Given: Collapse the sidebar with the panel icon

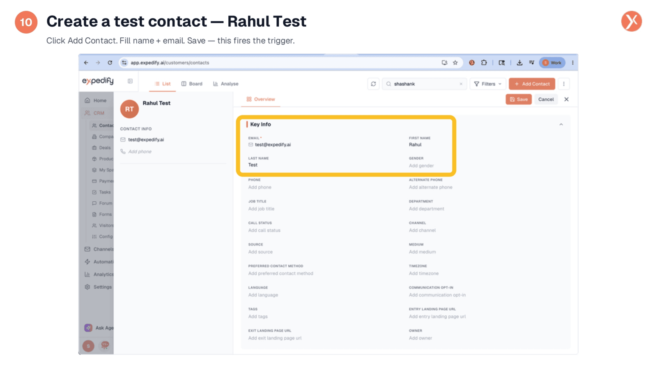Looking at the screenshot, I should pos(130,81).
